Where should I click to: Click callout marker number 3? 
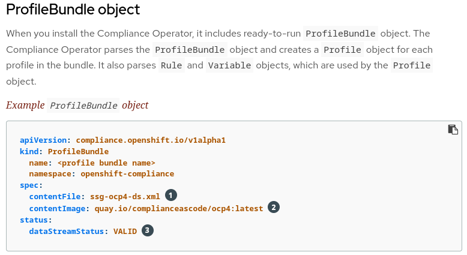click(148, 230)
